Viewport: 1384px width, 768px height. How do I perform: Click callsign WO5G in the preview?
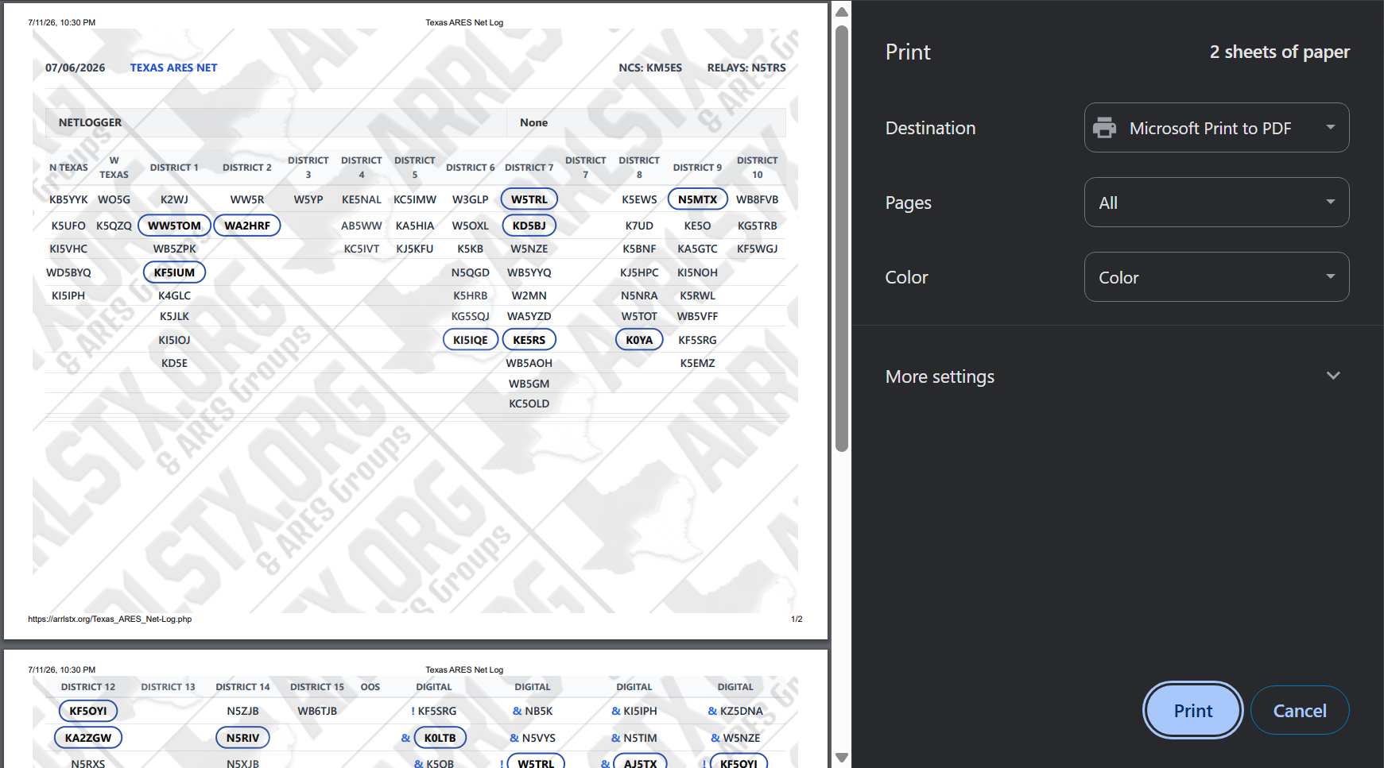pyautogui.click(x=114, y=199)
